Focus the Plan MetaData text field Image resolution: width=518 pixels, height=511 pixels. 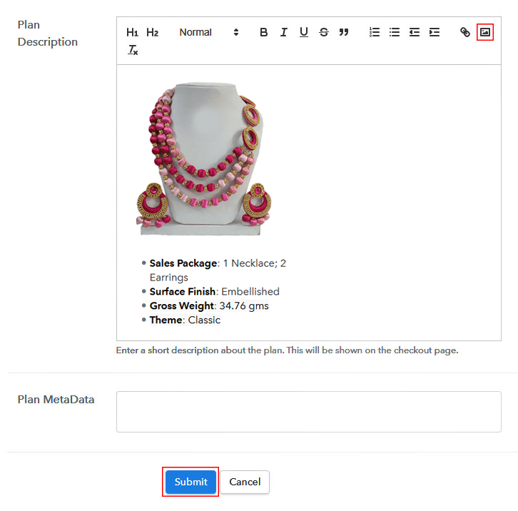coord(308,412)
